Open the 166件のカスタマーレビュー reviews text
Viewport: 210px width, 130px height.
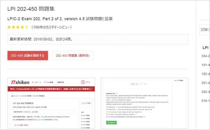(52, 27)
